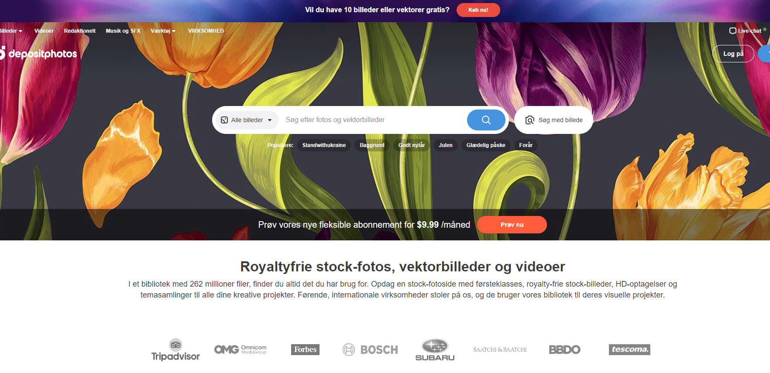Open the Musik og SFX menu item
The height and width of the screenshot is (373, 770).
(123, 31)
